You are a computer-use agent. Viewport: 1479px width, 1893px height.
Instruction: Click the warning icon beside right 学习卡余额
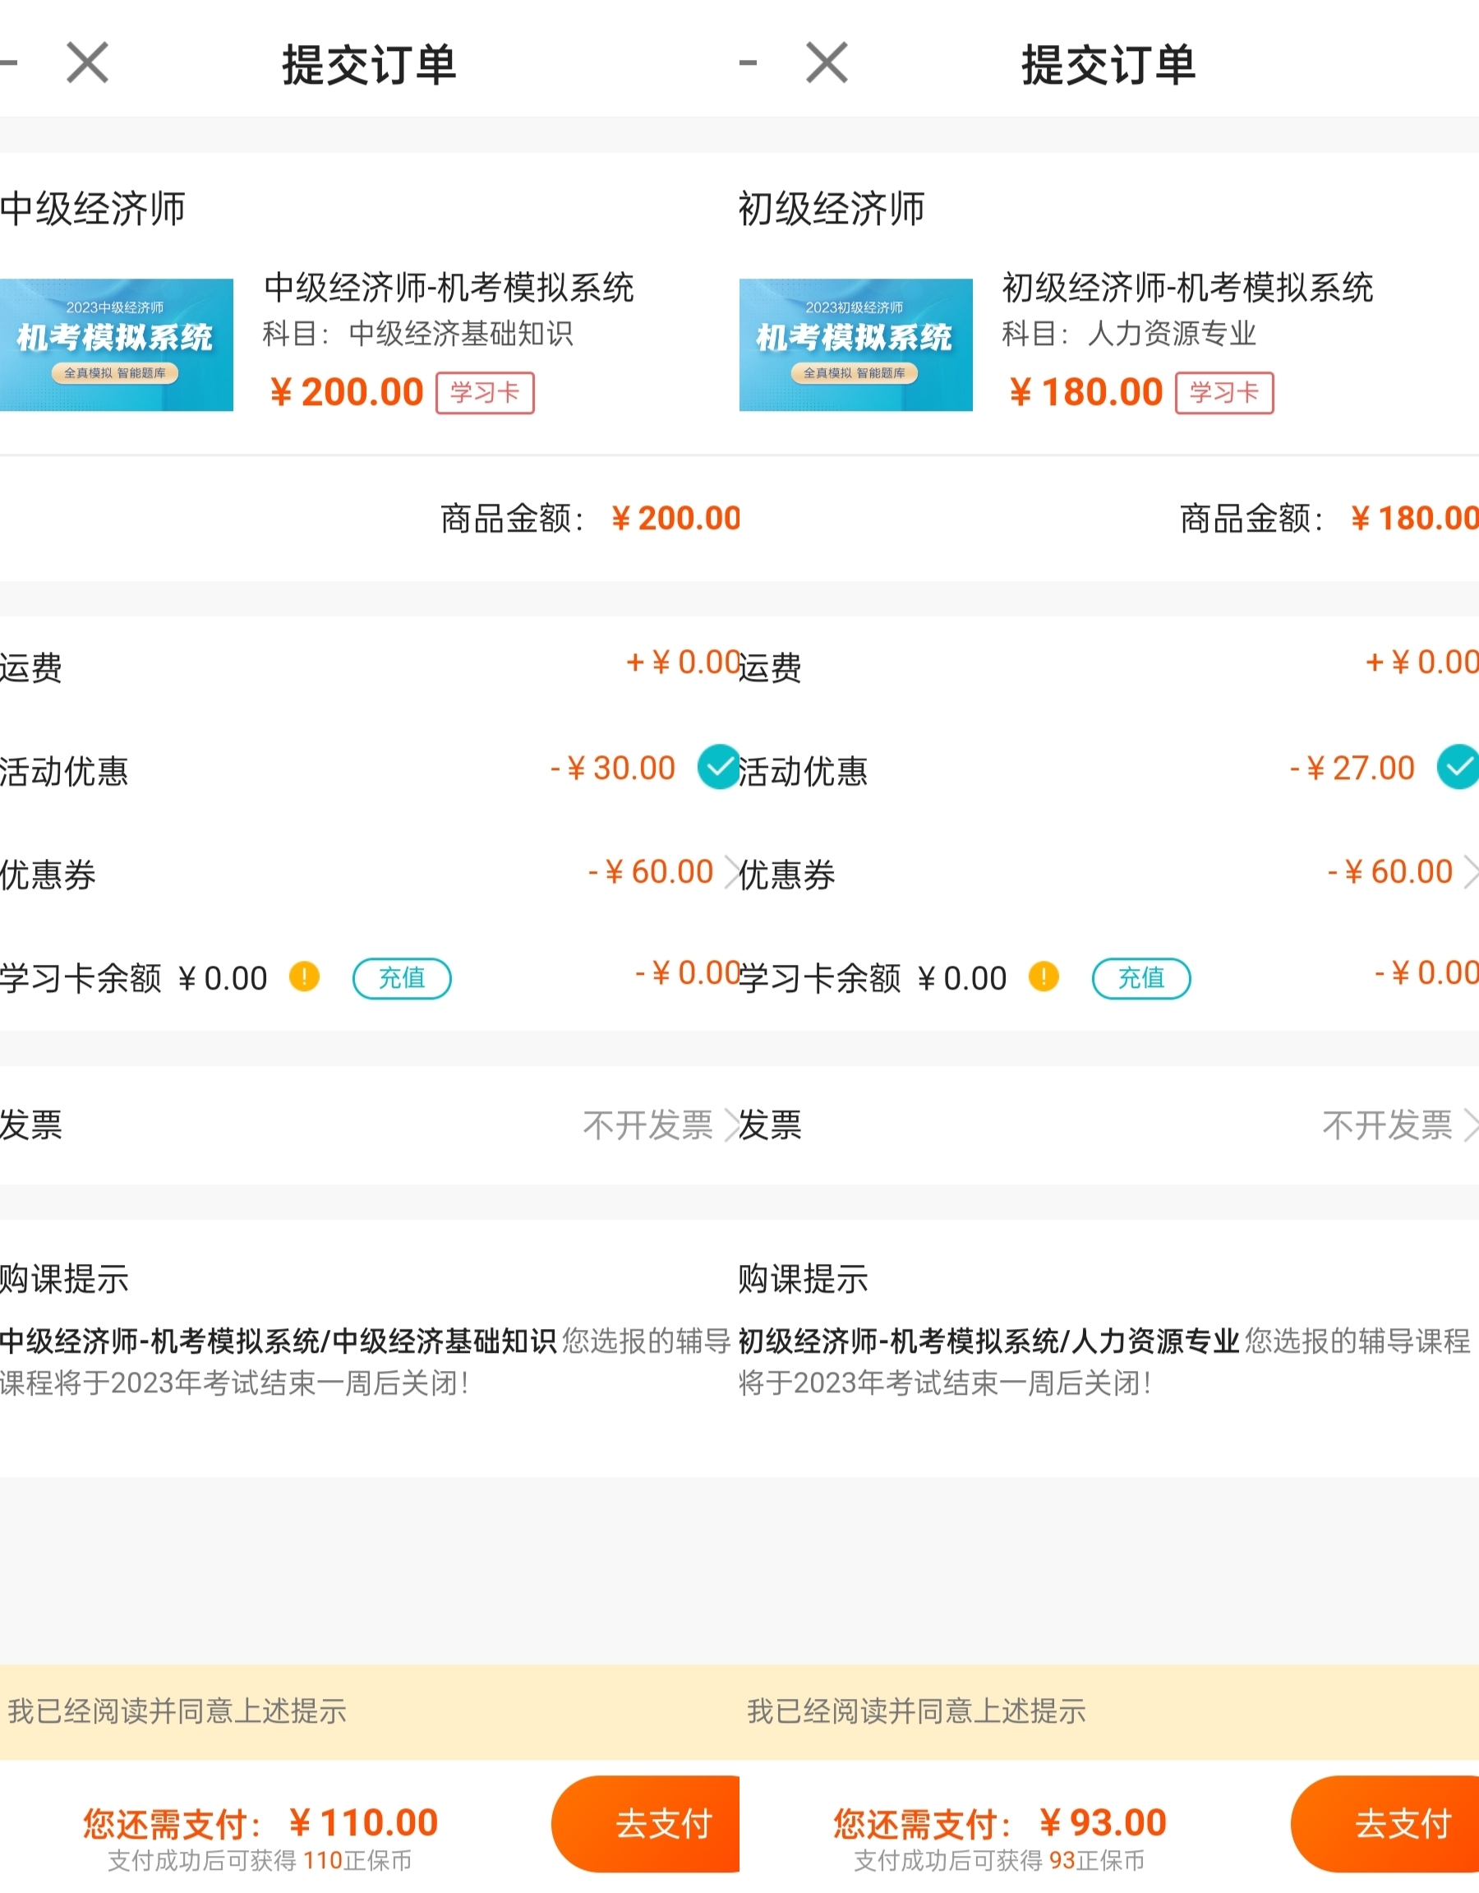click(x=1044, y=976)
